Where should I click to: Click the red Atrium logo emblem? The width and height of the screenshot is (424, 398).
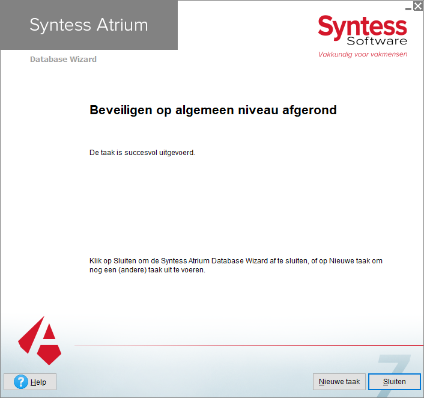tap(40, 341)
